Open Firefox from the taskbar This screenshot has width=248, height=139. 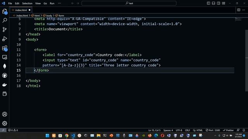click(x=150, y=136)
